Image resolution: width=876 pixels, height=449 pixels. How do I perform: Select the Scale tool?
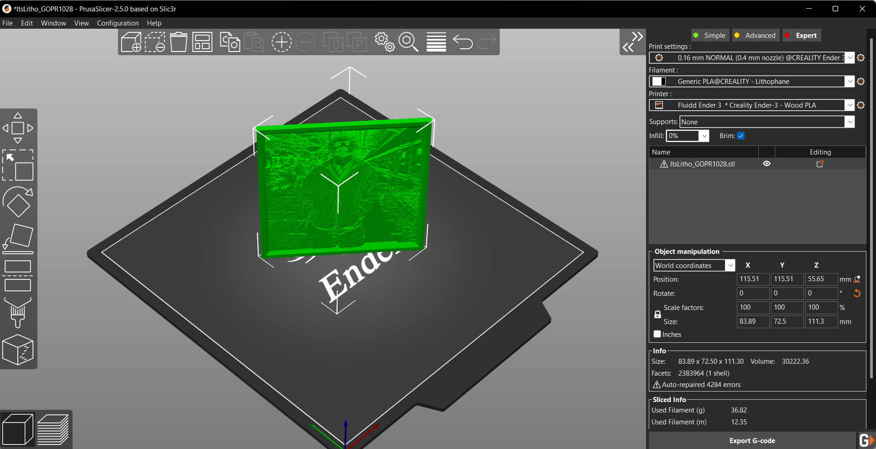(18, 165)
